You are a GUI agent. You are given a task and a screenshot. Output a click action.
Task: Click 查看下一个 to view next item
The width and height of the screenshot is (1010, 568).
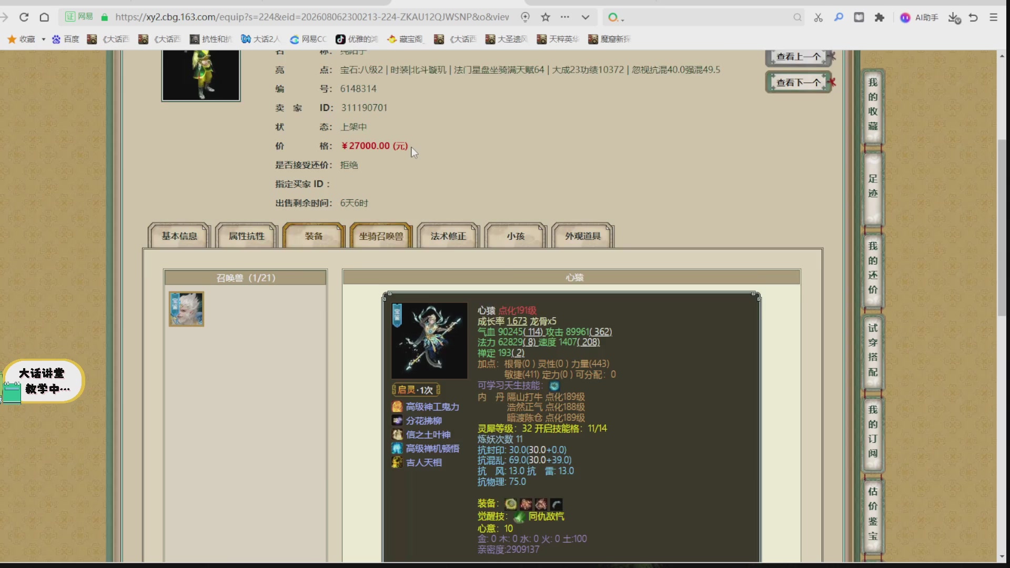click(798, 83)
